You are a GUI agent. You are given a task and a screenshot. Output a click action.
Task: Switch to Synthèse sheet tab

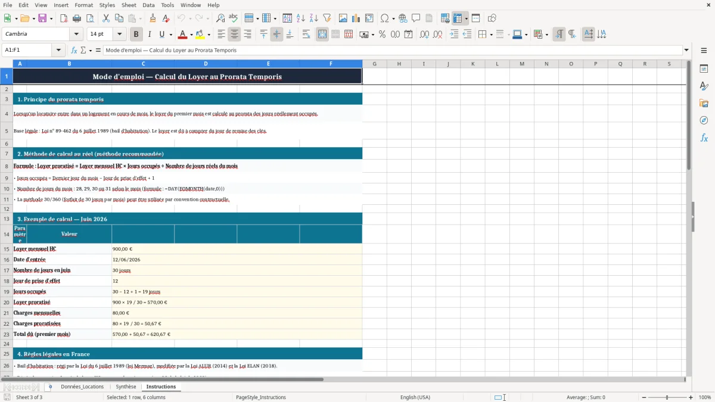[x=126, y=387]
